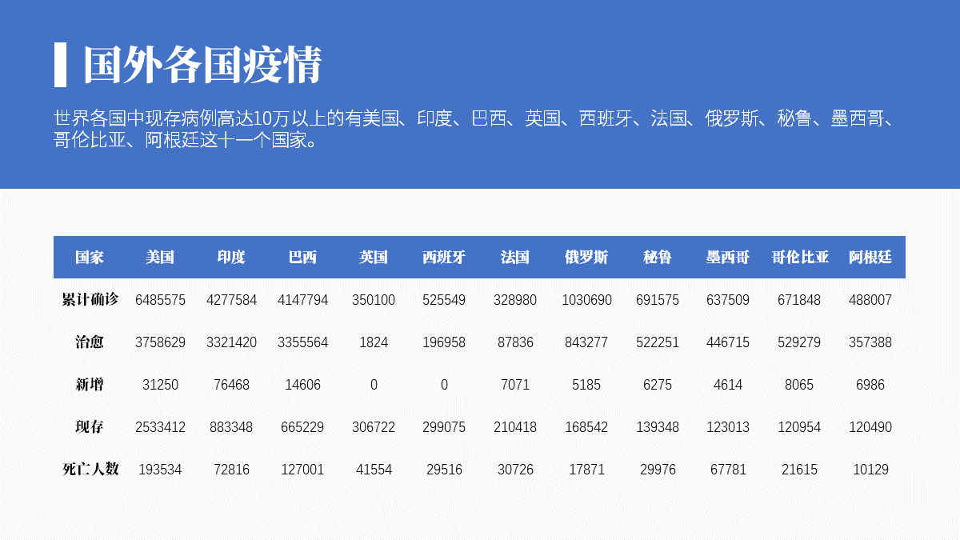The width and height of the screenshot is (960, 540).
Task: Select the cell value 637509
Action: click(728, 300)
